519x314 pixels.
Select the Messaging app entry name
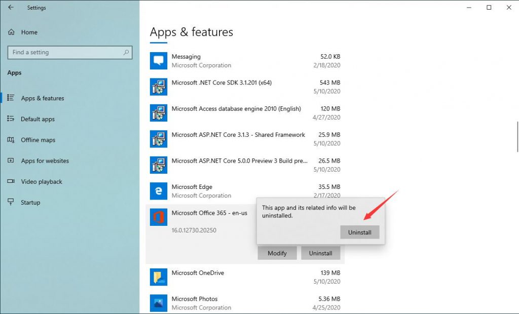click(186, 57)
